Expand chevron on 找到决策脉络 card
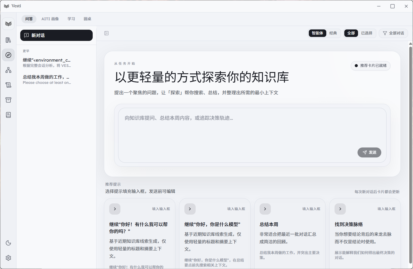 340,209
